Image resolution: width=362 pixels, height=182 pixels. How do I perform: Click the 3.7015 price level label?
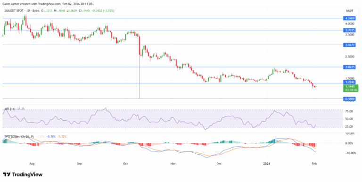click(x=349, y=30)
